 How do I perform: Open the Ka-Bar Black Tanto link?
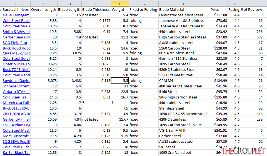point(16,153)
